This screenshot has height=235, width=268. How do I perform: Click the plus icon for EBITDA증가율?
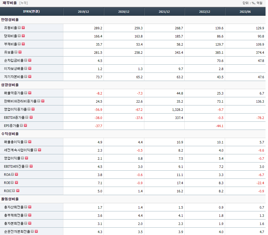31,117
